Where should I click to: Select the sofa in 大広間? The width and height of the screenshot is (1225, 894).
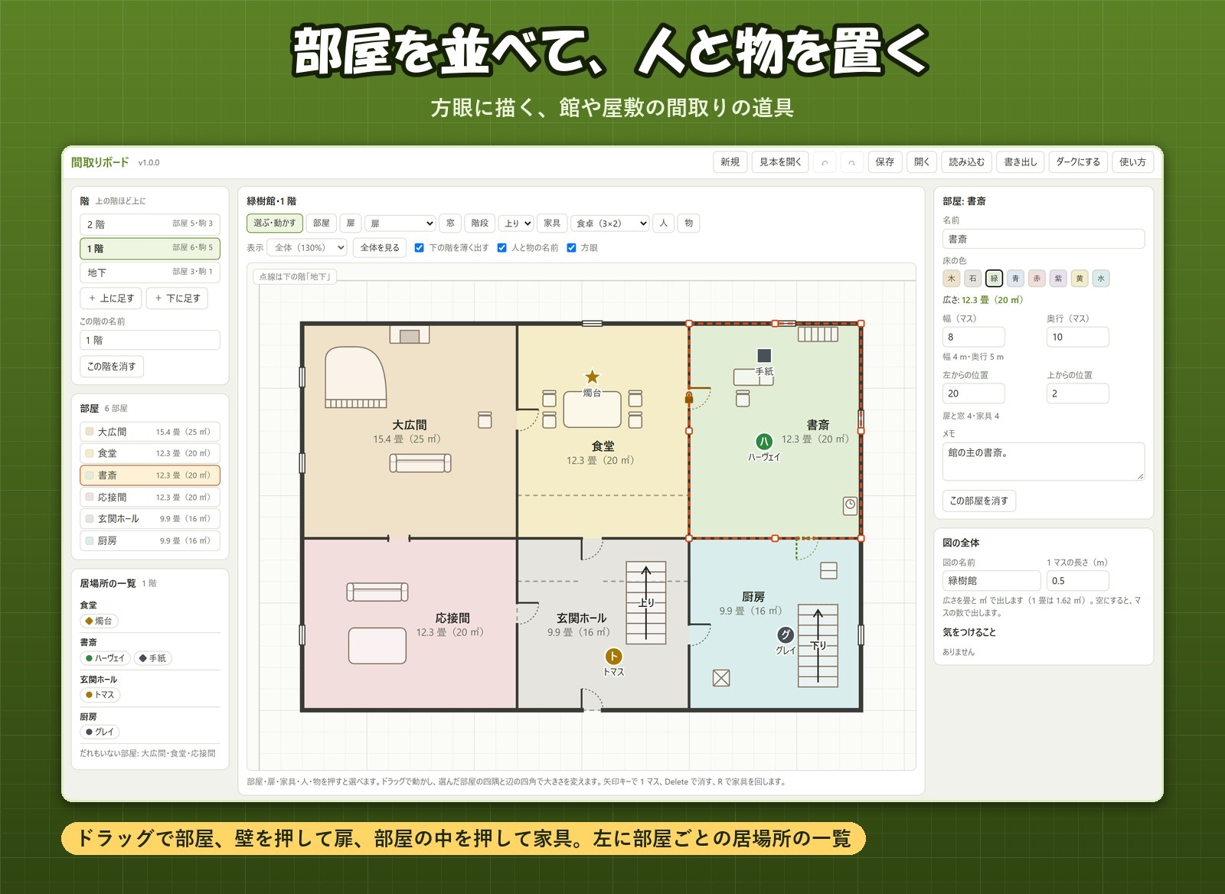[x=420, y=463]
